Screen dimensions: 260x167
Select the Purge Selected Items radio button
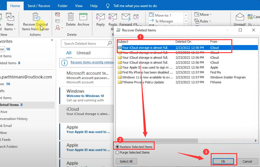tap(117, 152)
